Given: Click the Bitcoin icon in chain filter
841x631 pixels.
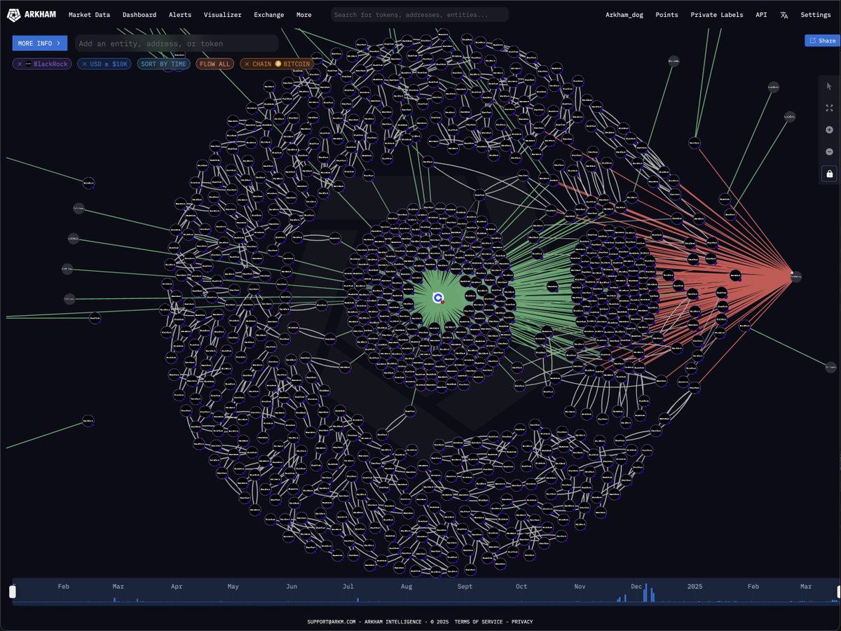Looking at the screenshot, I should pyautogui.click(x=278, y=64).
